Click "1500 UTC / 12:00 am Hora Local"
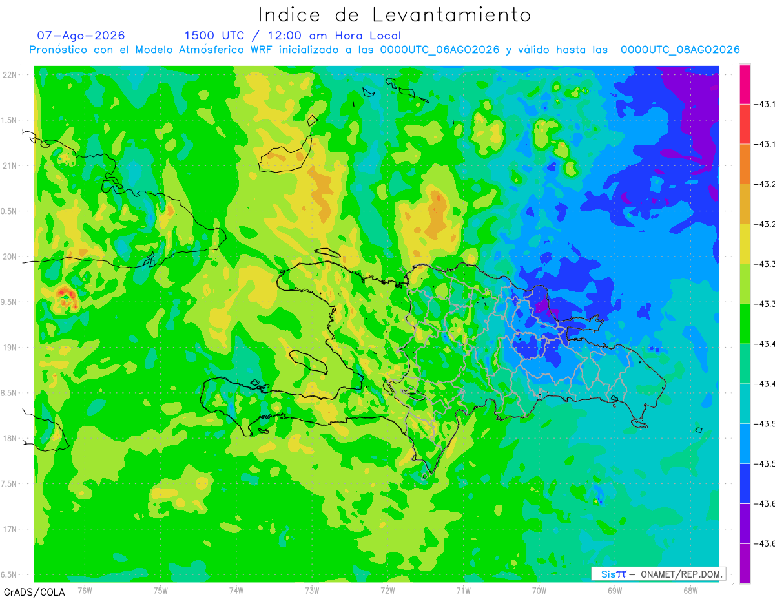This screenshot has height=599, width=775. (x=293, y=36)
